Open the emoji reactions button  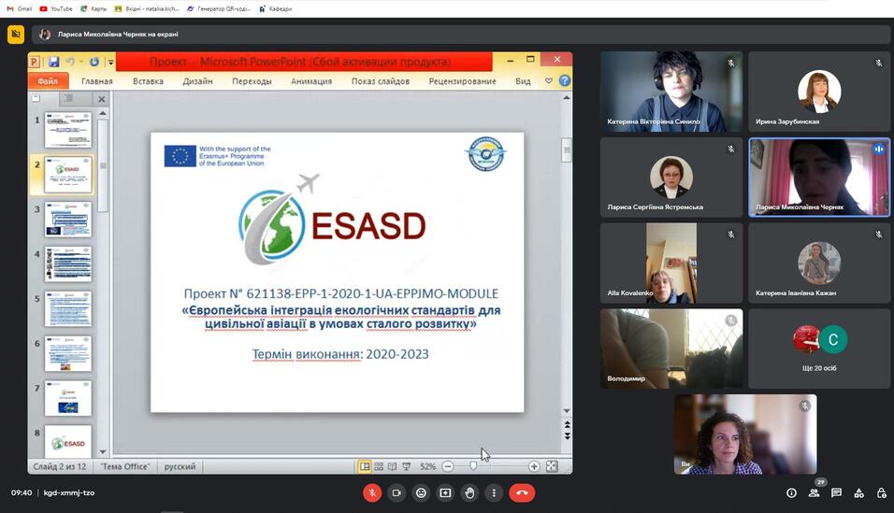(x=421, y=492)
